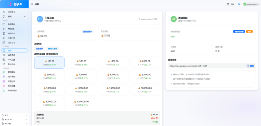This screenshot has width=261, height=126.
Task: Open 个人设置 user icon in sidebar
Action: pos(4,60)
